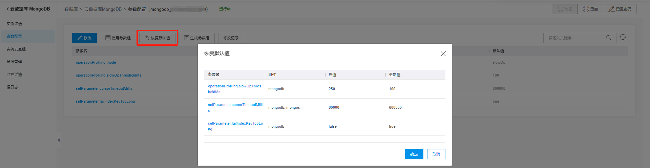The width and height of the screenshot is (650, 168).
Task: Click setParameter.cursorTimeoutMillis link in the dialog
Action: tap(235, 105)
